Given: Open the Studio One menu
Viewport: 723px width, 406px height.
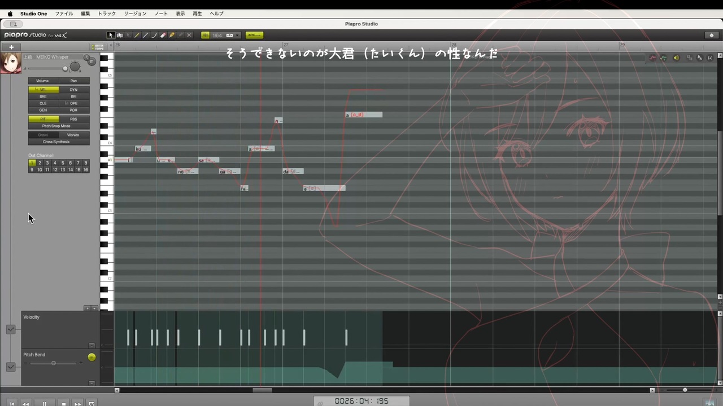Looking at the screenshot, I should [34, 14].
